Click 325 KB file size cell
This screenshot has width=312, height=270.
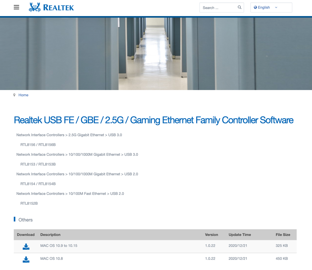click(282, 246)
